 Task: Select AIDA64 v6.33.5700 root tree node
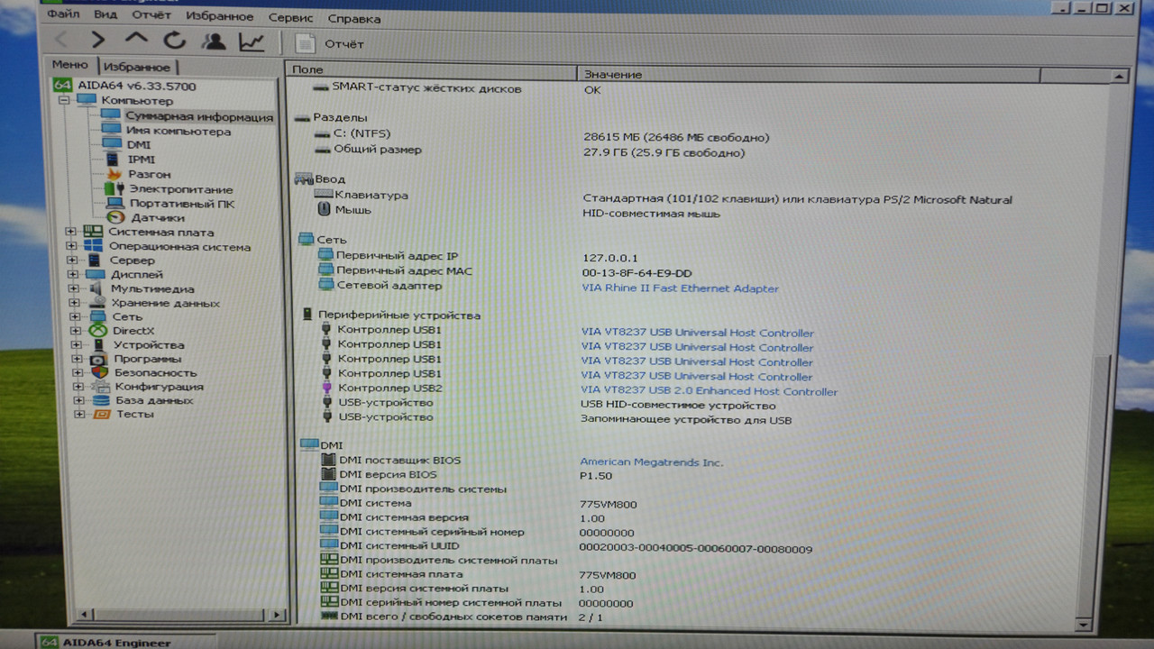click(124, 86)
